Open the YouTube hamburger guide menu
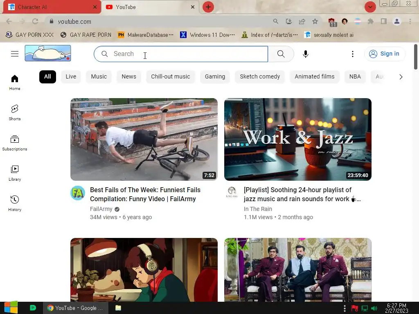Image resolution: width=419 pixels, height=314 pixels. tap(15, 54)
